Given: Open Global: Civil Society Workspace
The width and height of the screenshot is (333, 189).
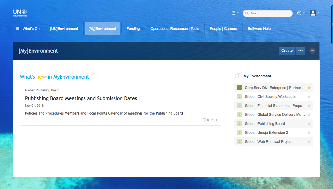Looking at the screenshot, I should pyautogui.click(x=271, y=97).
